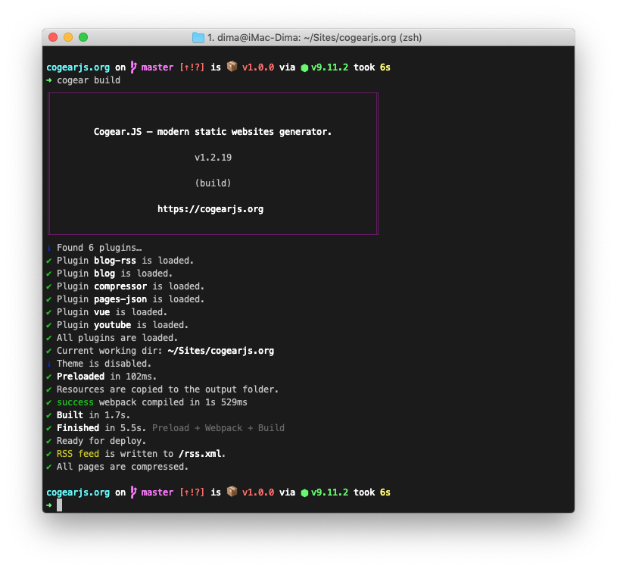Click 'Resources are copied to the output folder.'

click(x=167, y=389)
